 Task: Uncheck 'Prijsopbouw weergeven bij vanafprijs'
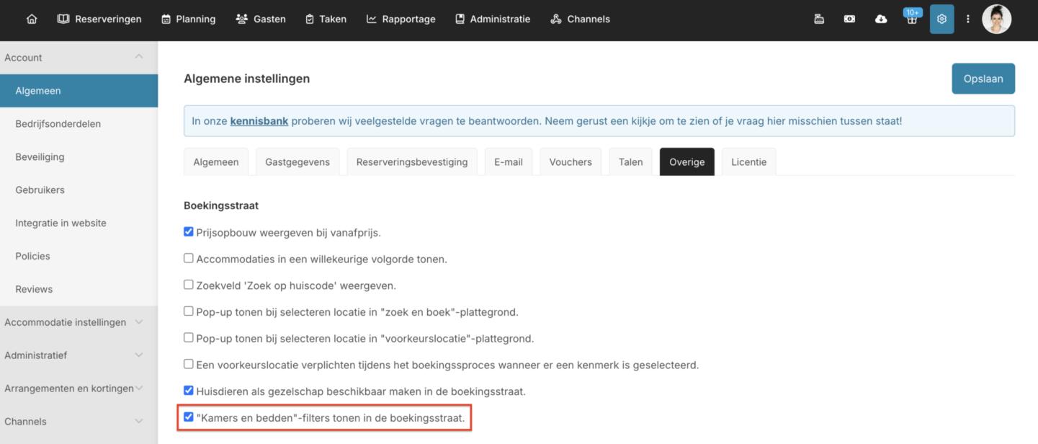pos(189,232)
